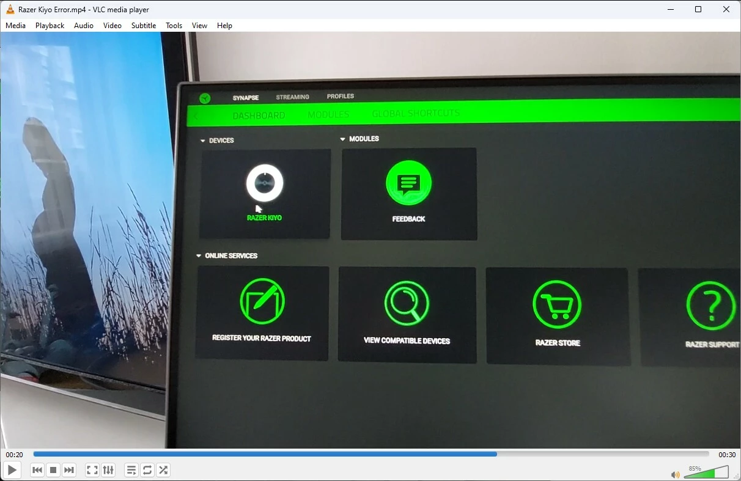Open the Playback menu
Screen dimensions: 741x481
pyautogui.click(x=50, y=26)
